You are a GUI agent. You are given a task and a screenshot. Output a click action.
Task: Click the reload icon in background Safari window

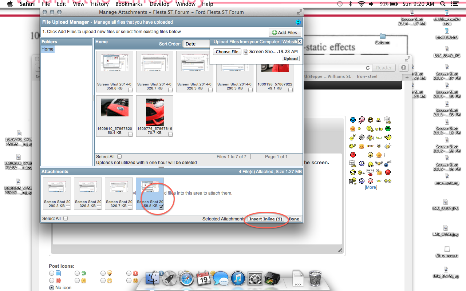coord(368,68)
